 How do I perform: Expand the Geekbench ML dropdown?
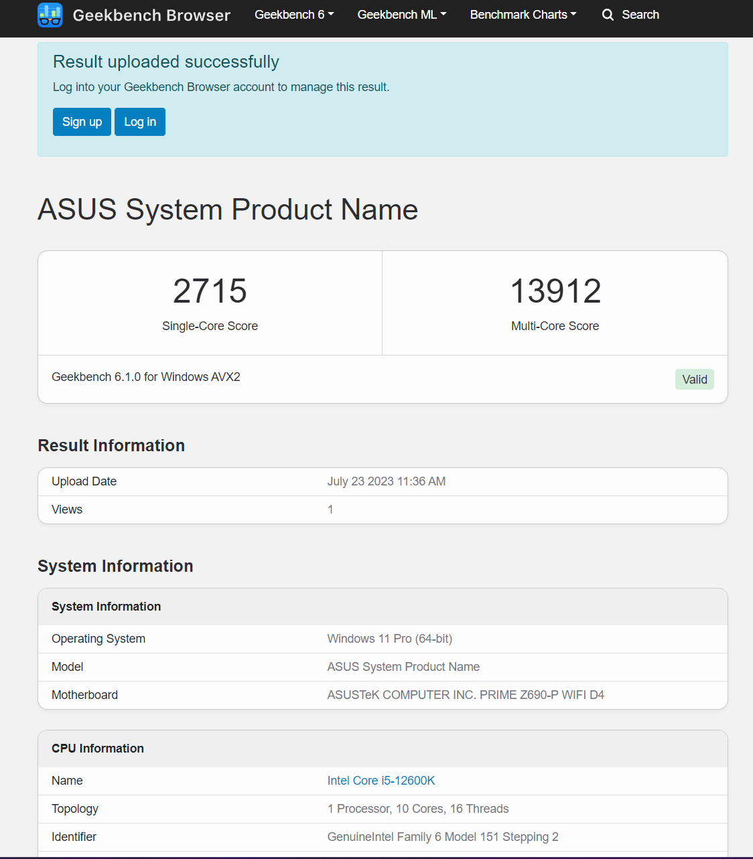(x=401, y=15)
